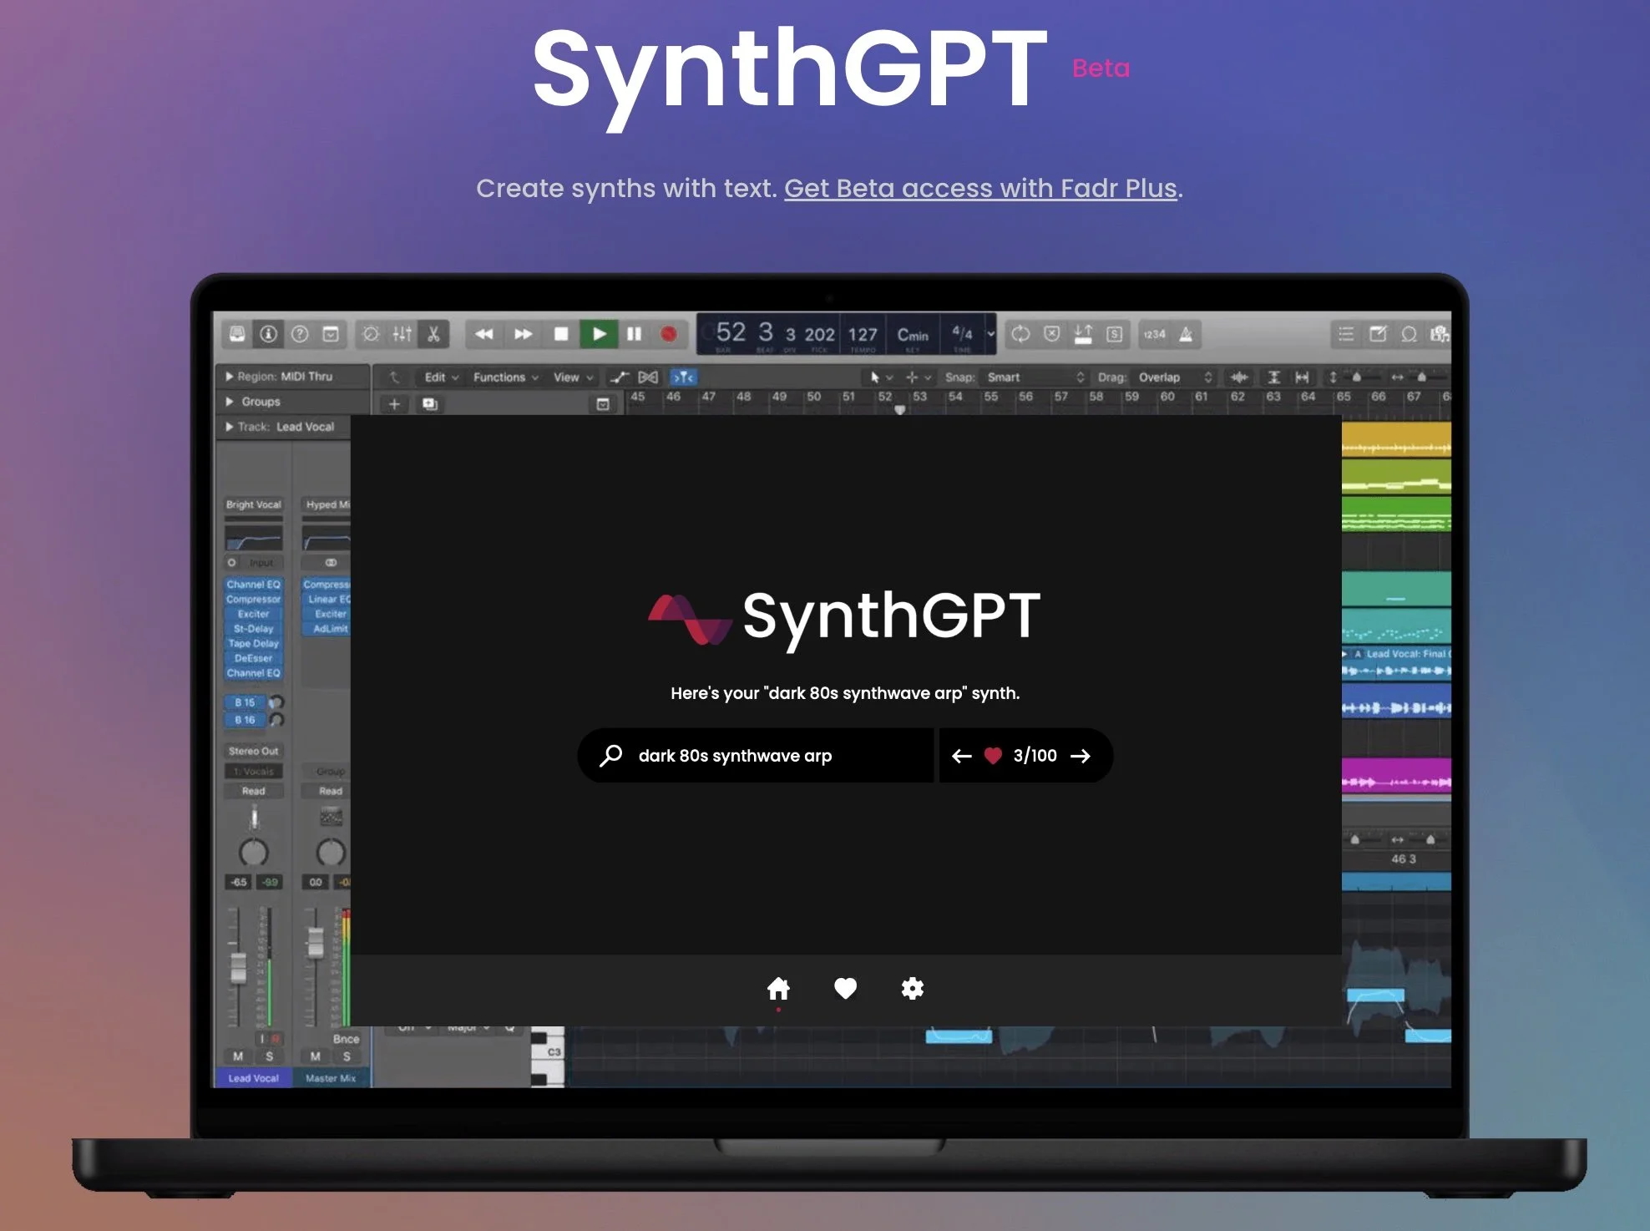
Task: Toggle the Count-in 1234 button
Action: tap(1155, 334)
